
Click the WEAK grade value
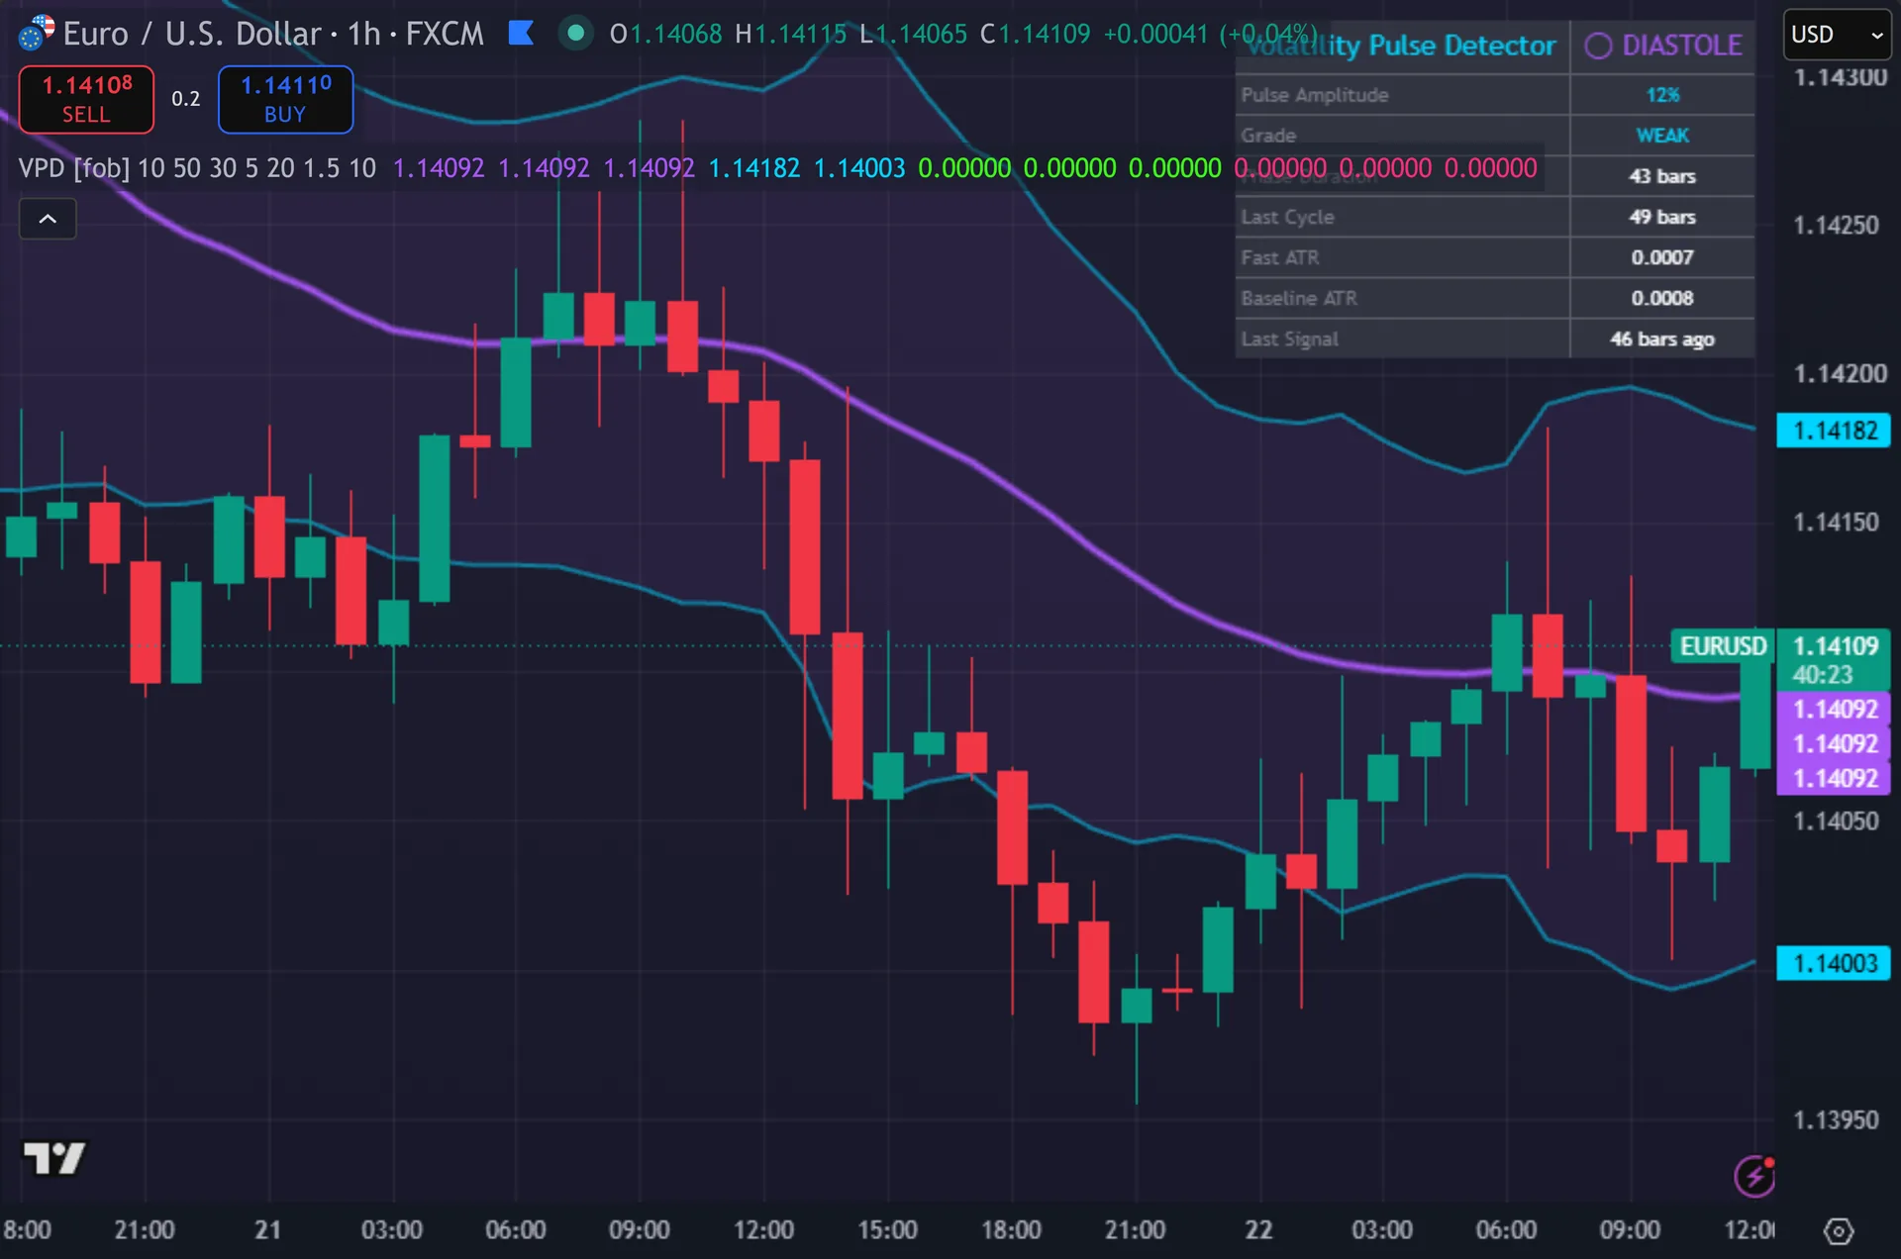tap(1662, 136)
